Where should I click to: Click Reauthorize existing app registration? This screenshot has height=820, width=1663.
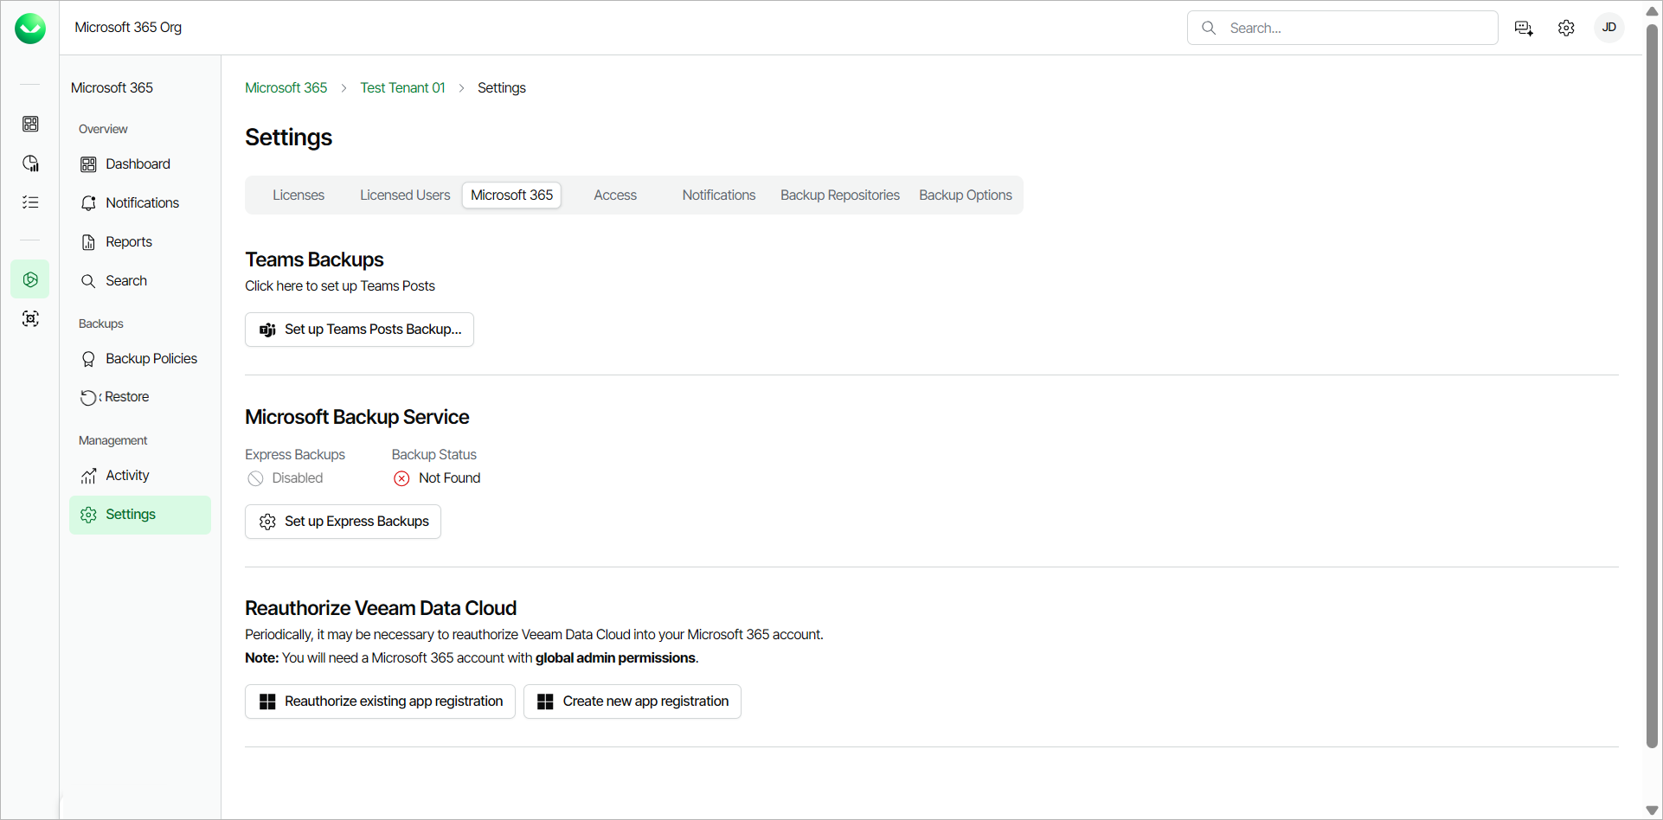[380, 701]
